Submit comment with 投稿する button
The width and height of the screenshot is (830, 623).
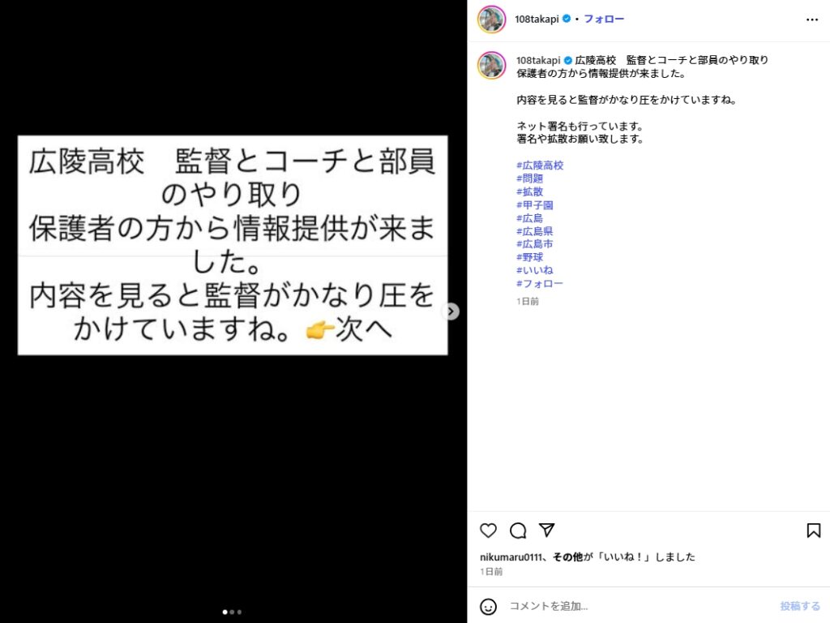click(x=800, y=606)
